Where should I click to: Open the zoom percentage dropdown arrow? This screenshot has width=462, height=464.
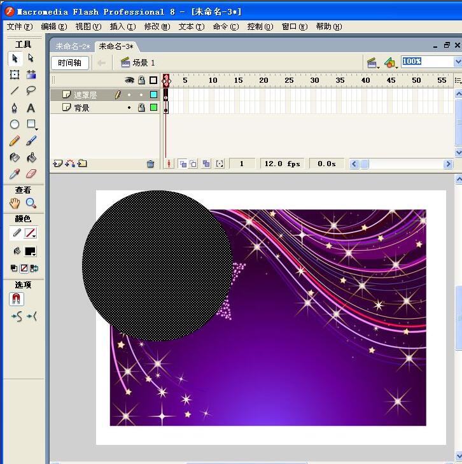point(458,62)
